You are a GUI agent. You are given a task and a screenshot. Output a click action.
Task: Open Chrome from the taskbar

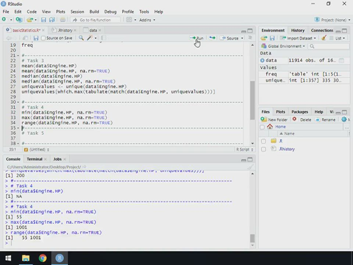43,258
